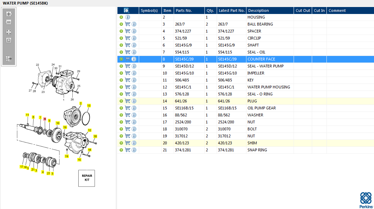The width and height of the screenshot is (374, 209).
Task: Sort by Parts No. column header
Action: (x=189, y=10)
